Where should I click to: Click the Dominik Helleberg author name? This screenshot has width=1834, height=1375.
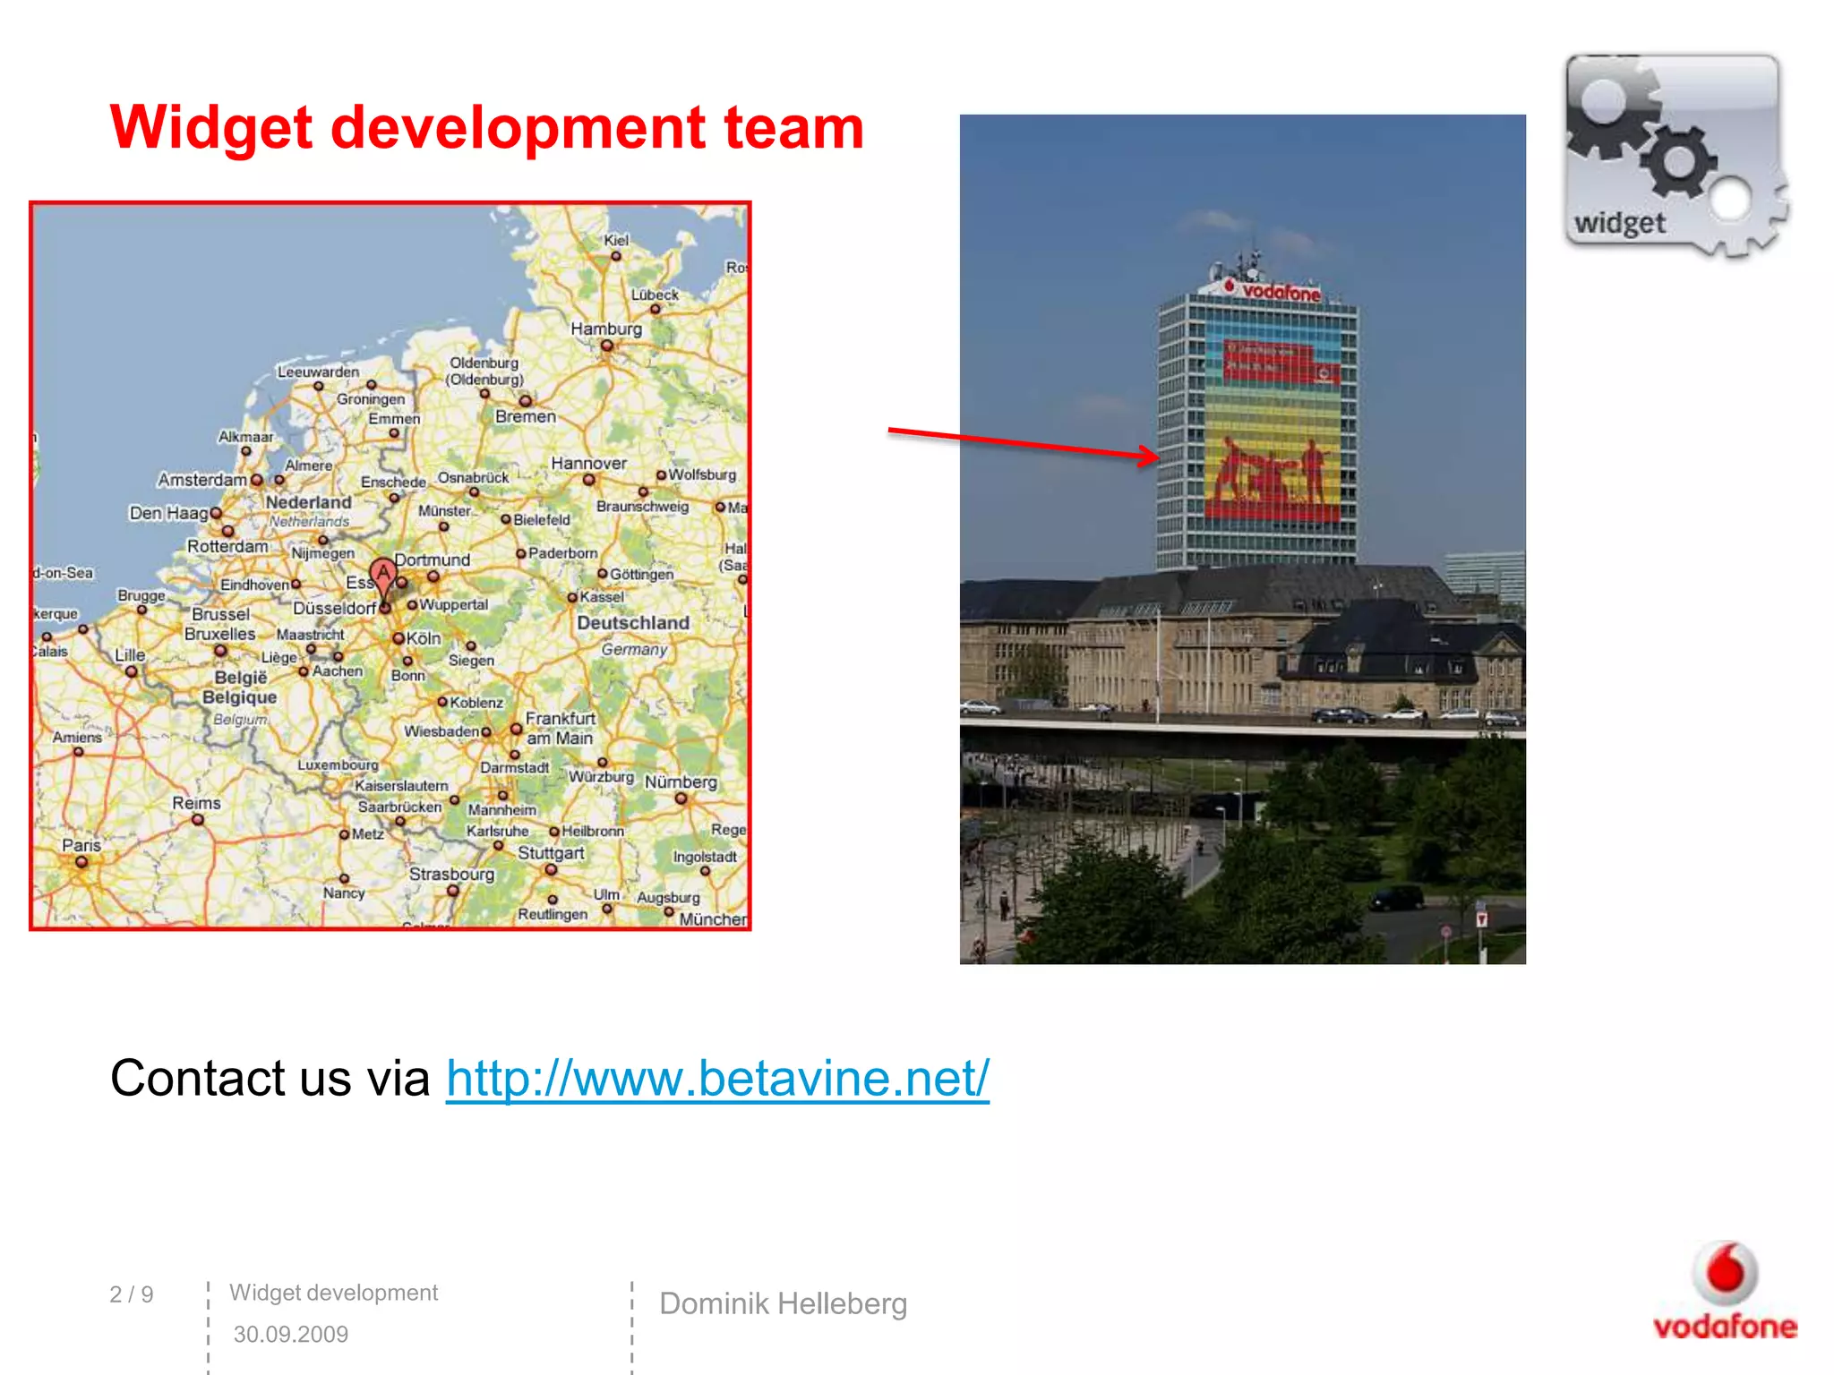(783, 1303)
